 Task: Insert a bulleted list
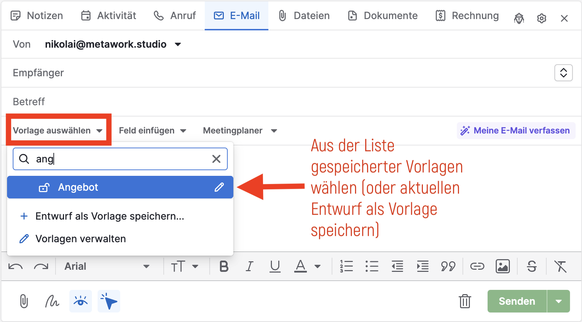pos(372,267)
